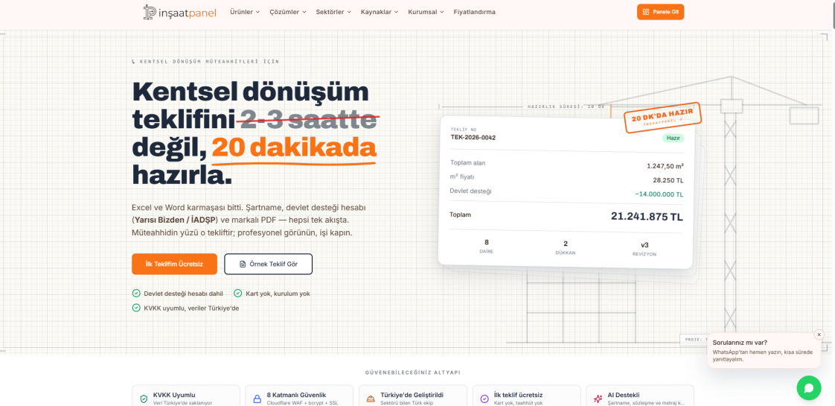The width and height of the screenshot is (835, 406).
Task: Click the checkmark icon beside Kart yok, kurulum yok
Action: point(238,294)
